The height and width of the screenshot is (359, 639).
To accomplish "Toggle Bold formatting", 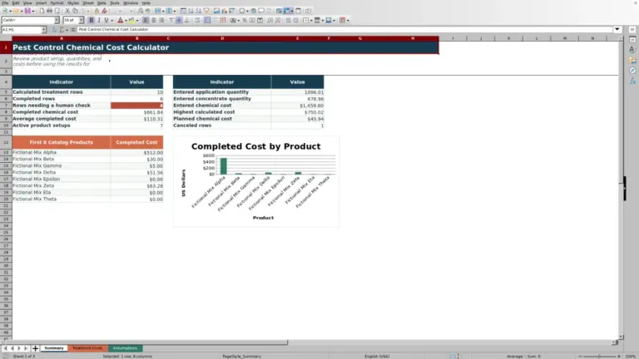I will point(92,20).
